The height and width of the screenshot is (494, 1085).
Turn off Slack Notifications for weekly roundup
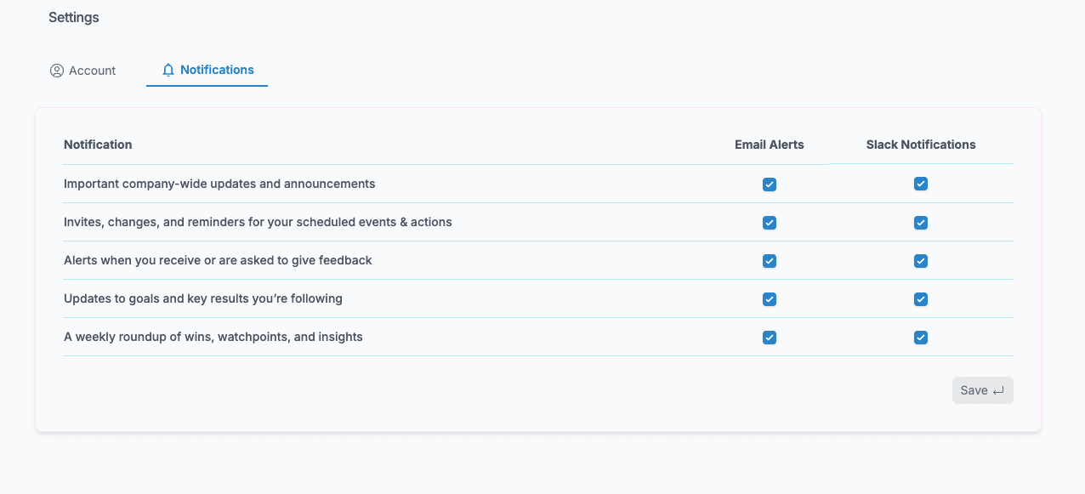pos(921,338)
